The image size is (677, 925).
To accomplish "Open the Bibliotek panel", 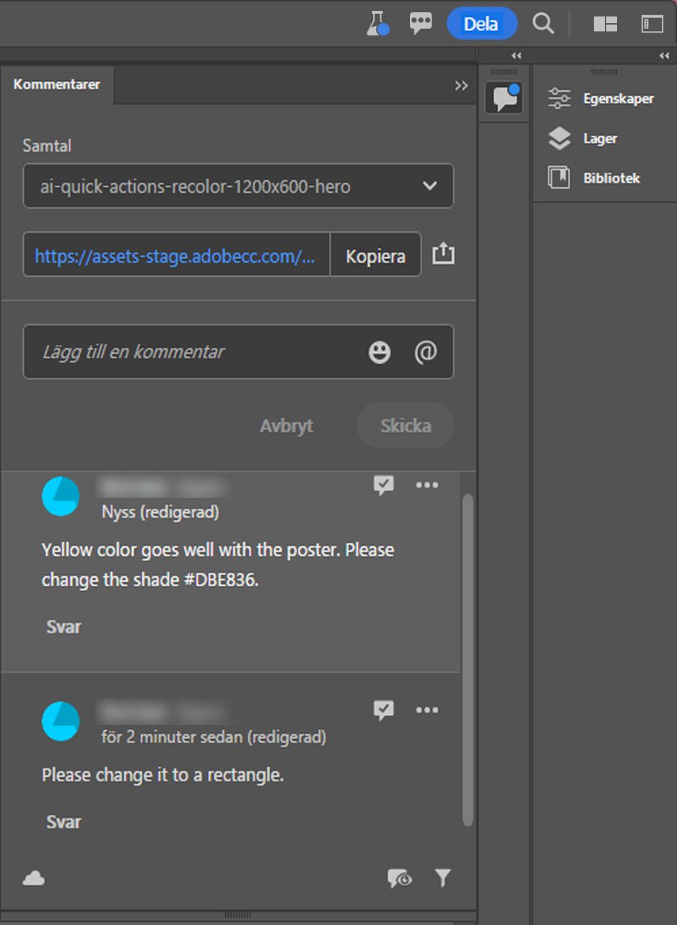I will tap(611, 178).
